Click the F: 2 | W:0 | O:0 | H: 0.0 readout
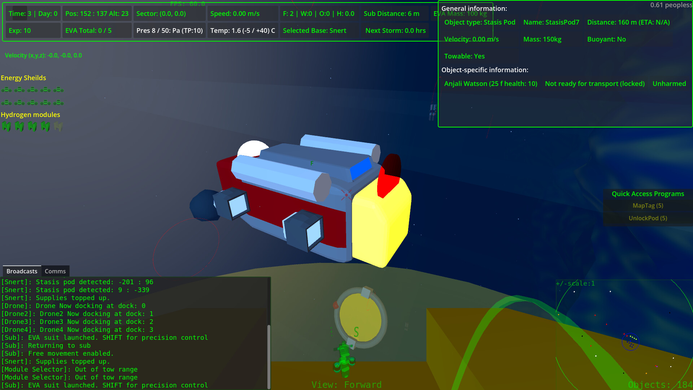 pyautogui.click(x=319, y=14)
